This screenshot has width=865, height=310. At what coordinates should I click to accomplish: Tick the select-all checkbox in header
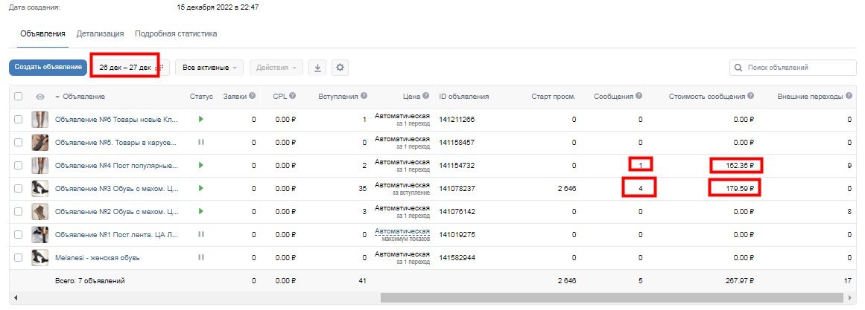click(19, 97)
